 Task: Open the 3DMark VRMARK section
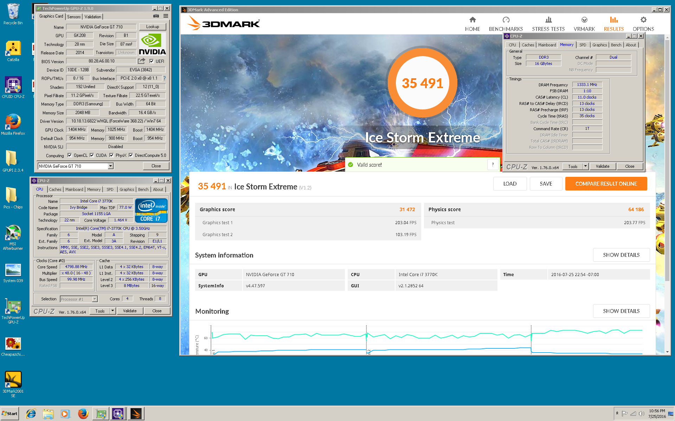(x=584, y=24)
